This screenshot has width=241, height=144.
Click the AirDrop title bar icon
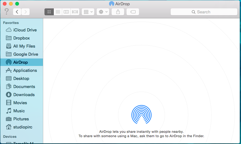pyautogui.click(x=112, y=4)
